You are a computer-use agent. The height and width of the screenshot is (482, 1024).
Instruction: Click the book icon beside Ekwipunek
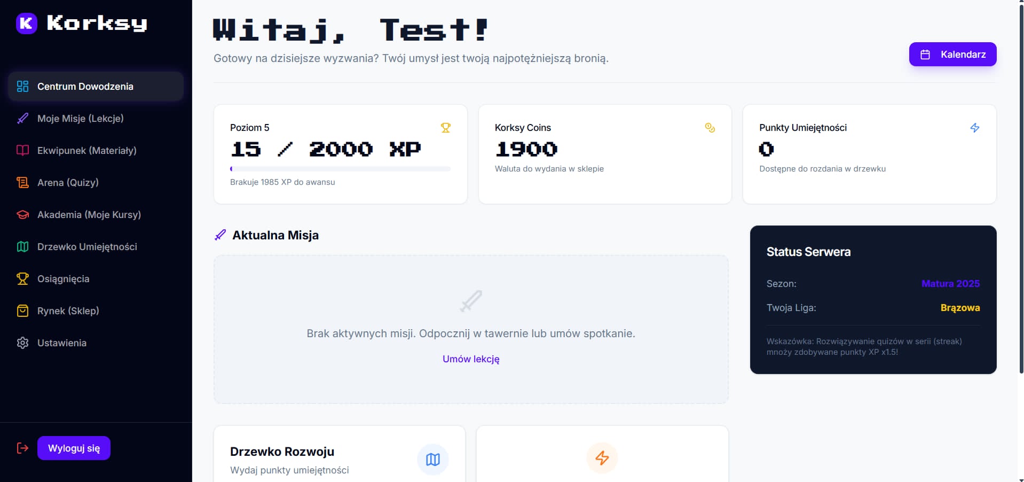coord(22,151)
